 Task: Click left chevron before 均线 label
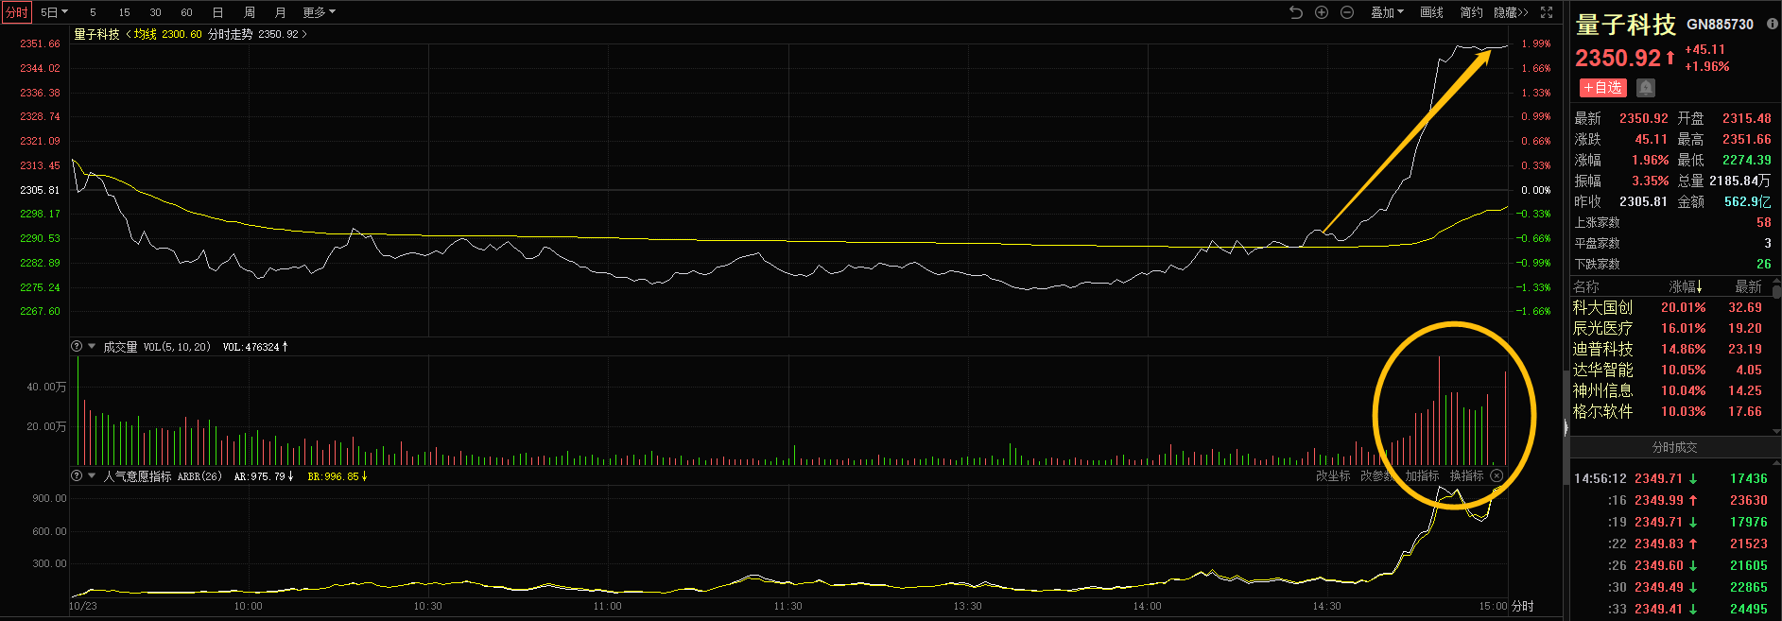[128, 34]
